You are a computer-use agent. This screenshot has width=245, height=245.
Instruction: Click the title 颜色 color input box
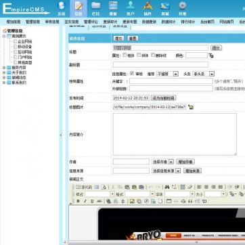point(196,55)
